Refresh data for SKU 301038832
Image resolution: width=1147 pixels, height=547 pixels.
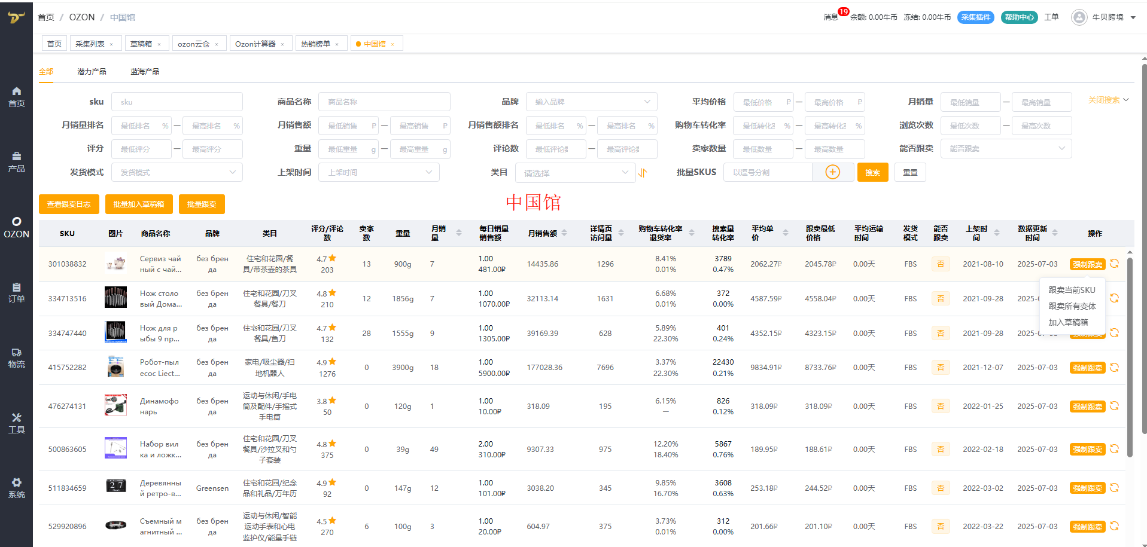(x=1114, y=264)
